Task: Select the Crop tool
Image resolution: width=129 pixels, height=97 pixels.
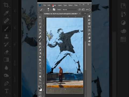Action: [x=40, y=30]
